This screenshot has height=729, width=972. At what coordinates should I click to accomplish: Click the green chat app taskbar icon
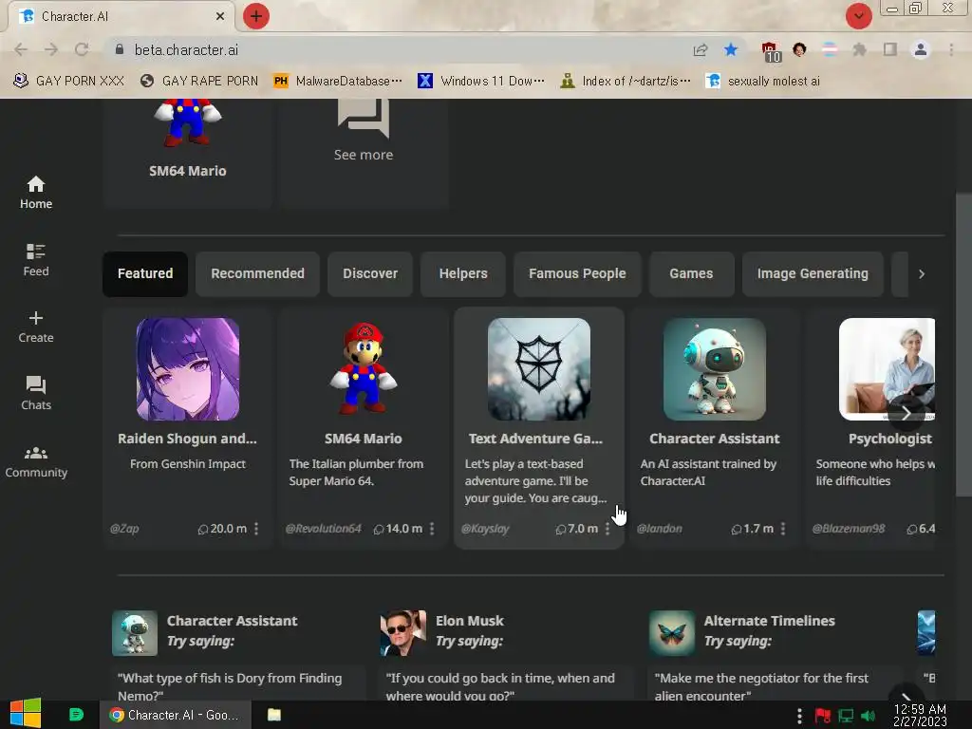76,715
